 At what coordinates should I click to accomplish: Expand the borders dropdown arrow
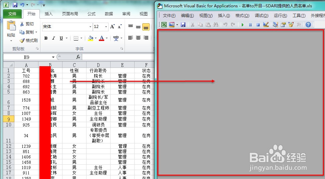[x=81, y=38]
